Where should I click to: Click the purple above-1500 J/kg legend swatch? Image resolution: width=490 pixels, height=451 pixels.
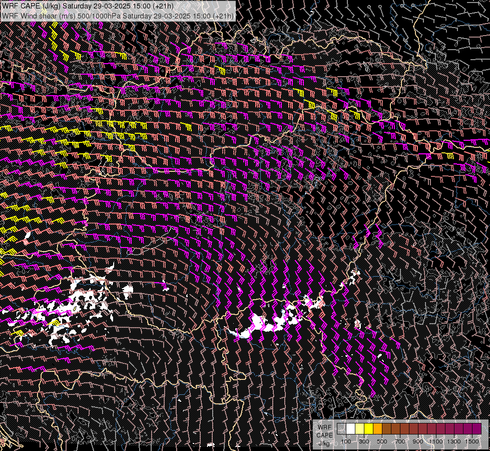point(477,429)
